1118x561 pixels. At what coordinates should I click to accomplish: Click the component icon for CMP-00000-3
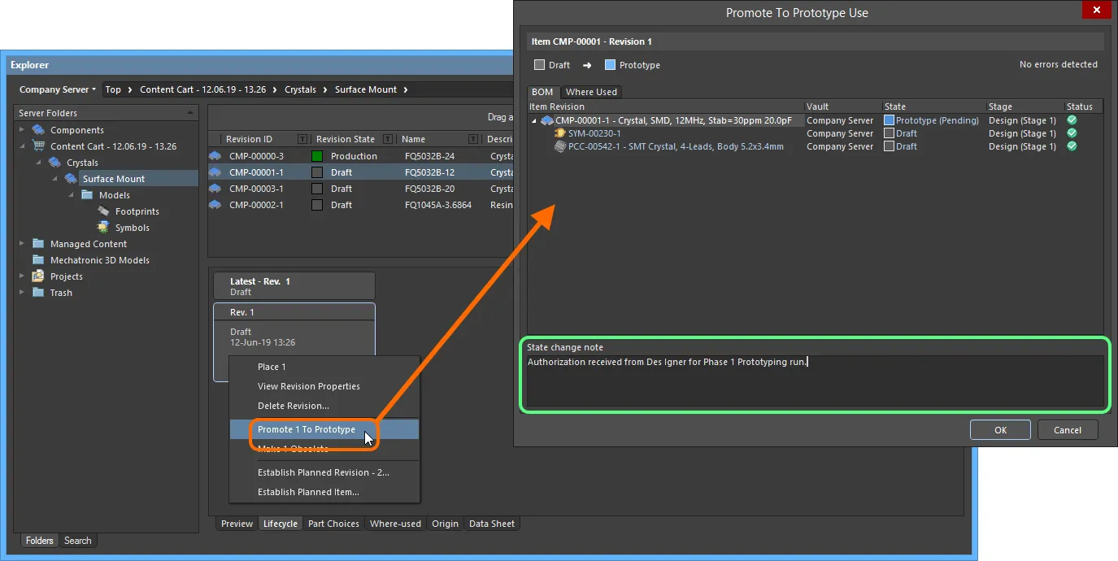pyautogui.click(x=215, y=156)
